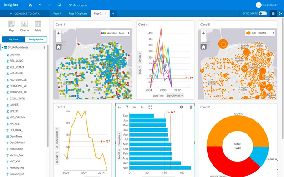This screenshot has width=284, height=177.
Task: Expand NO_DRUNK legend on Card 5
Action: tap(274, 33)
